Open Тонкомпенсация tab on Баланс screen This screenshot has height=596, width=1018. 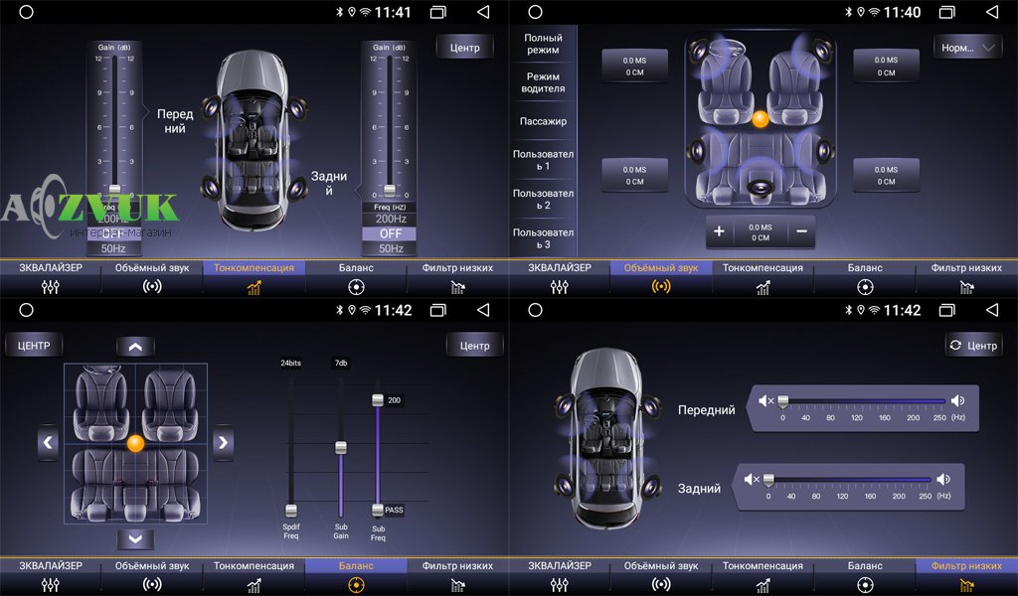pos(254,576)
